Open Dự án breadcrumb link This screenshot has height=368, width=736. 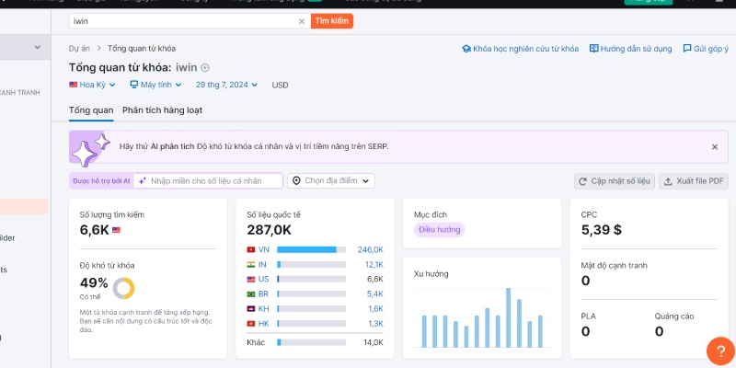[79, 49]
